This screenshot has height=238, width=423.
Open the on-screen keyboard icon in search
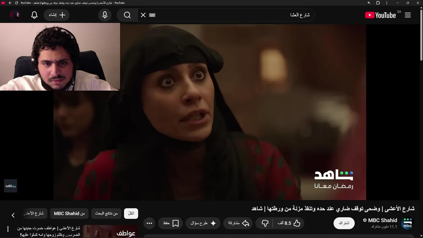tap(152, 15)
